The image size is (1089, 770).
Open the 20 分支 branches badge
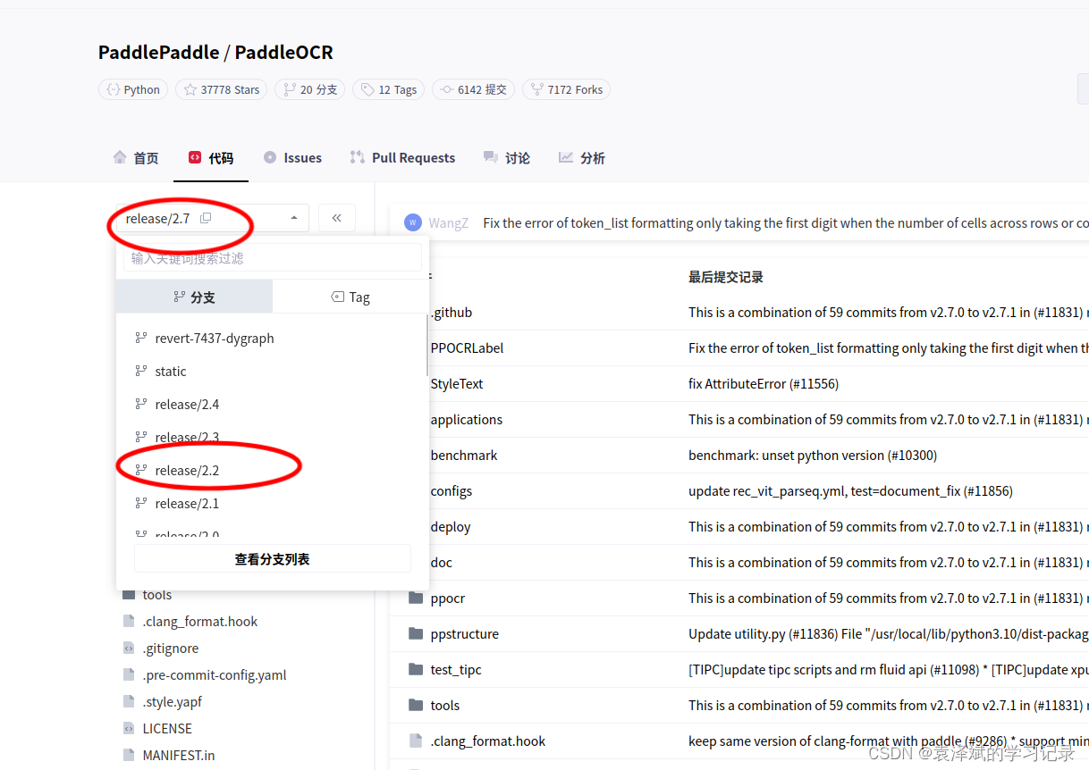(309, 89)
